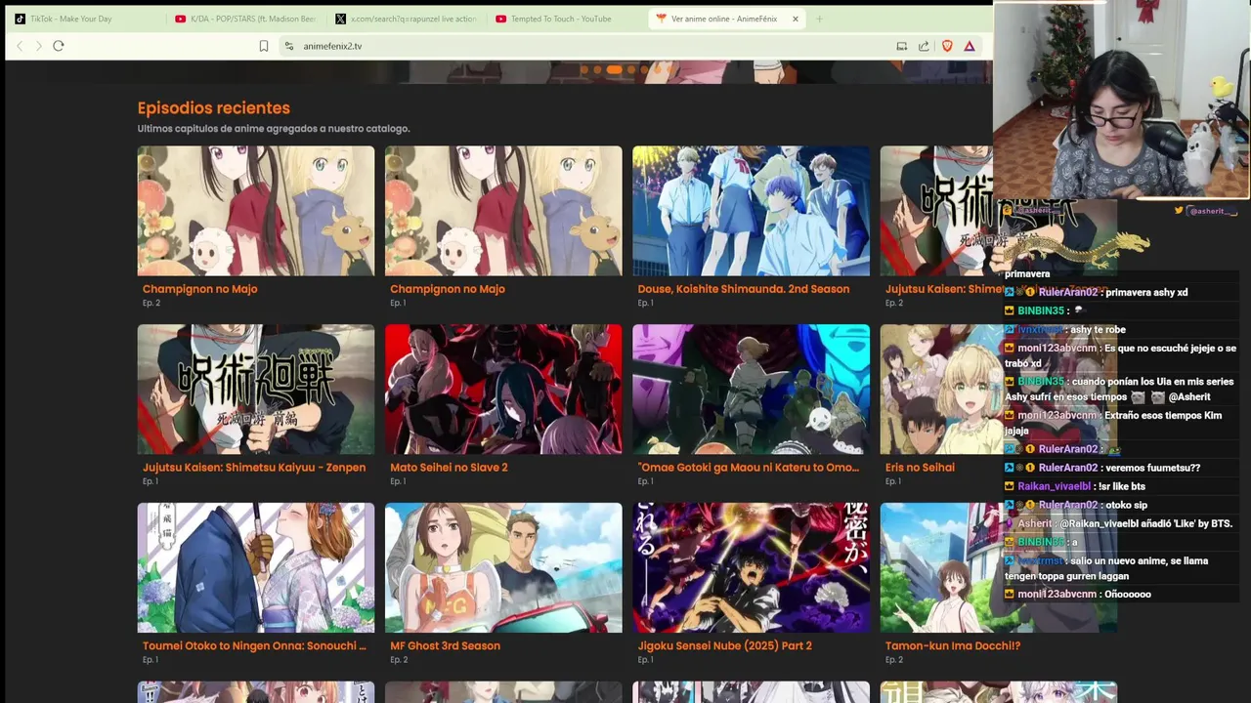Click Ep. 2 label under Tamon-kun Ima Docchi!?
The image size is (1251, 703).
click(893, 660)
